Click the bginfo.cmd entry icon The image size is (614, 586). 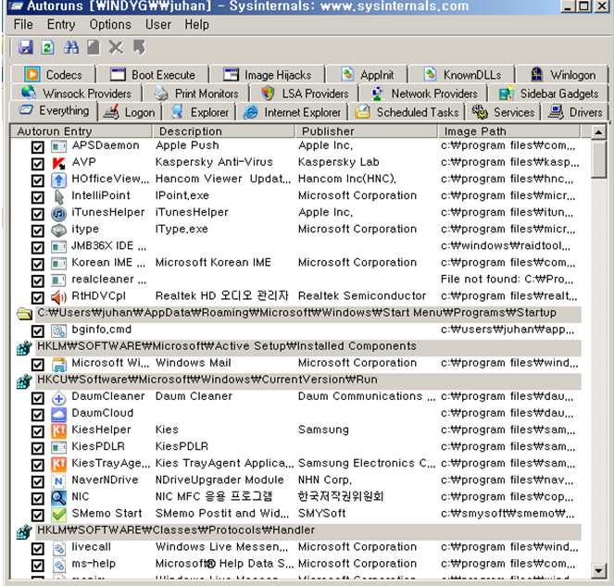point(58,330)
